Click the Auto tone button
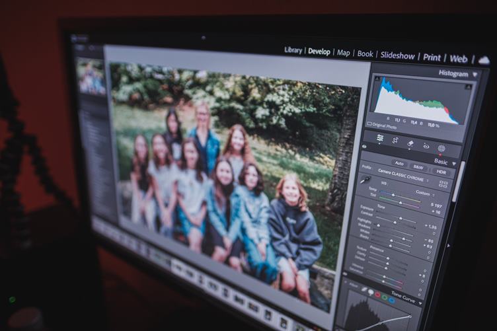Viewport: 497px width, 331px height. [399, 163]
